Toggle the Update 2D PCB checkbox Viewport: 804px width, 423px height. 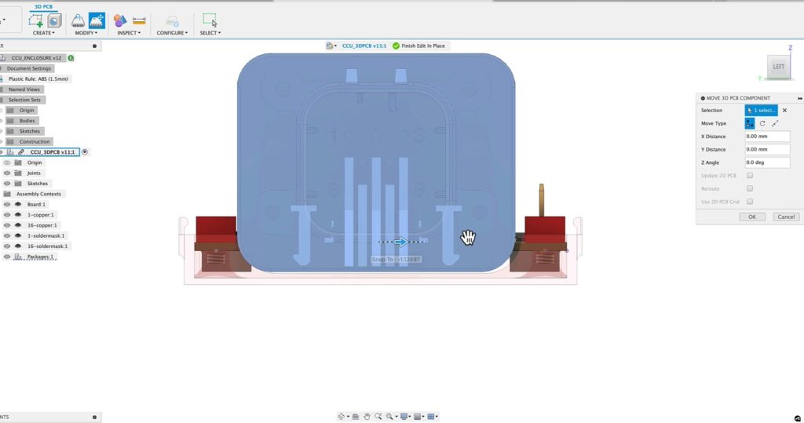pyautogui.click(x=750, y=175)
